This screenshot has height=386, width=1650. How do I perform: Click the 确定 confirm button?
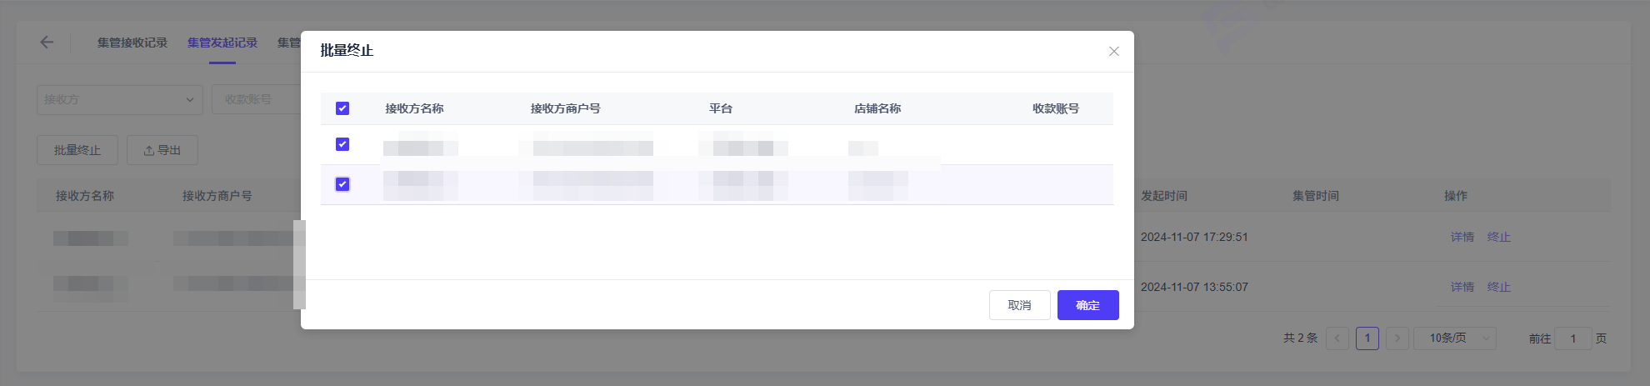tap(1087, 305)
